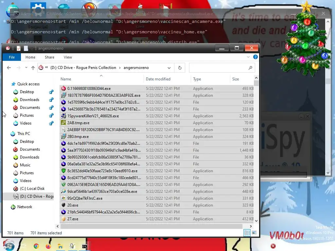Click the 2AB.tmp.exe key icon

point(63,123)
